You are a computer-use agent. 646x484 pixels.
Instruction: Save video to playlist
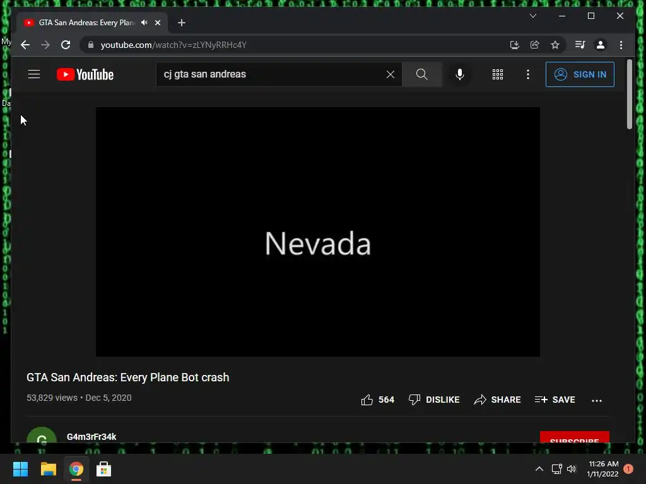point(555,400)
